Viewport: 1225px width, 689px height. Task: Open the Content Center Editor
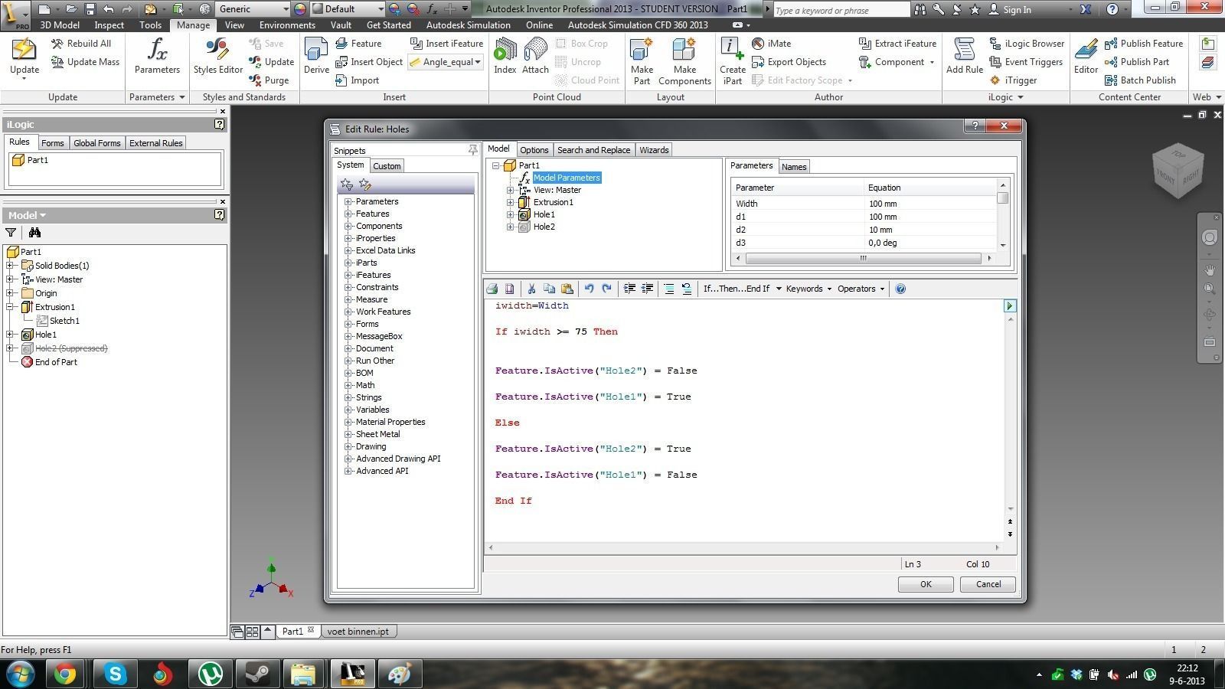pyautogui.click(x=1086, y=57)
